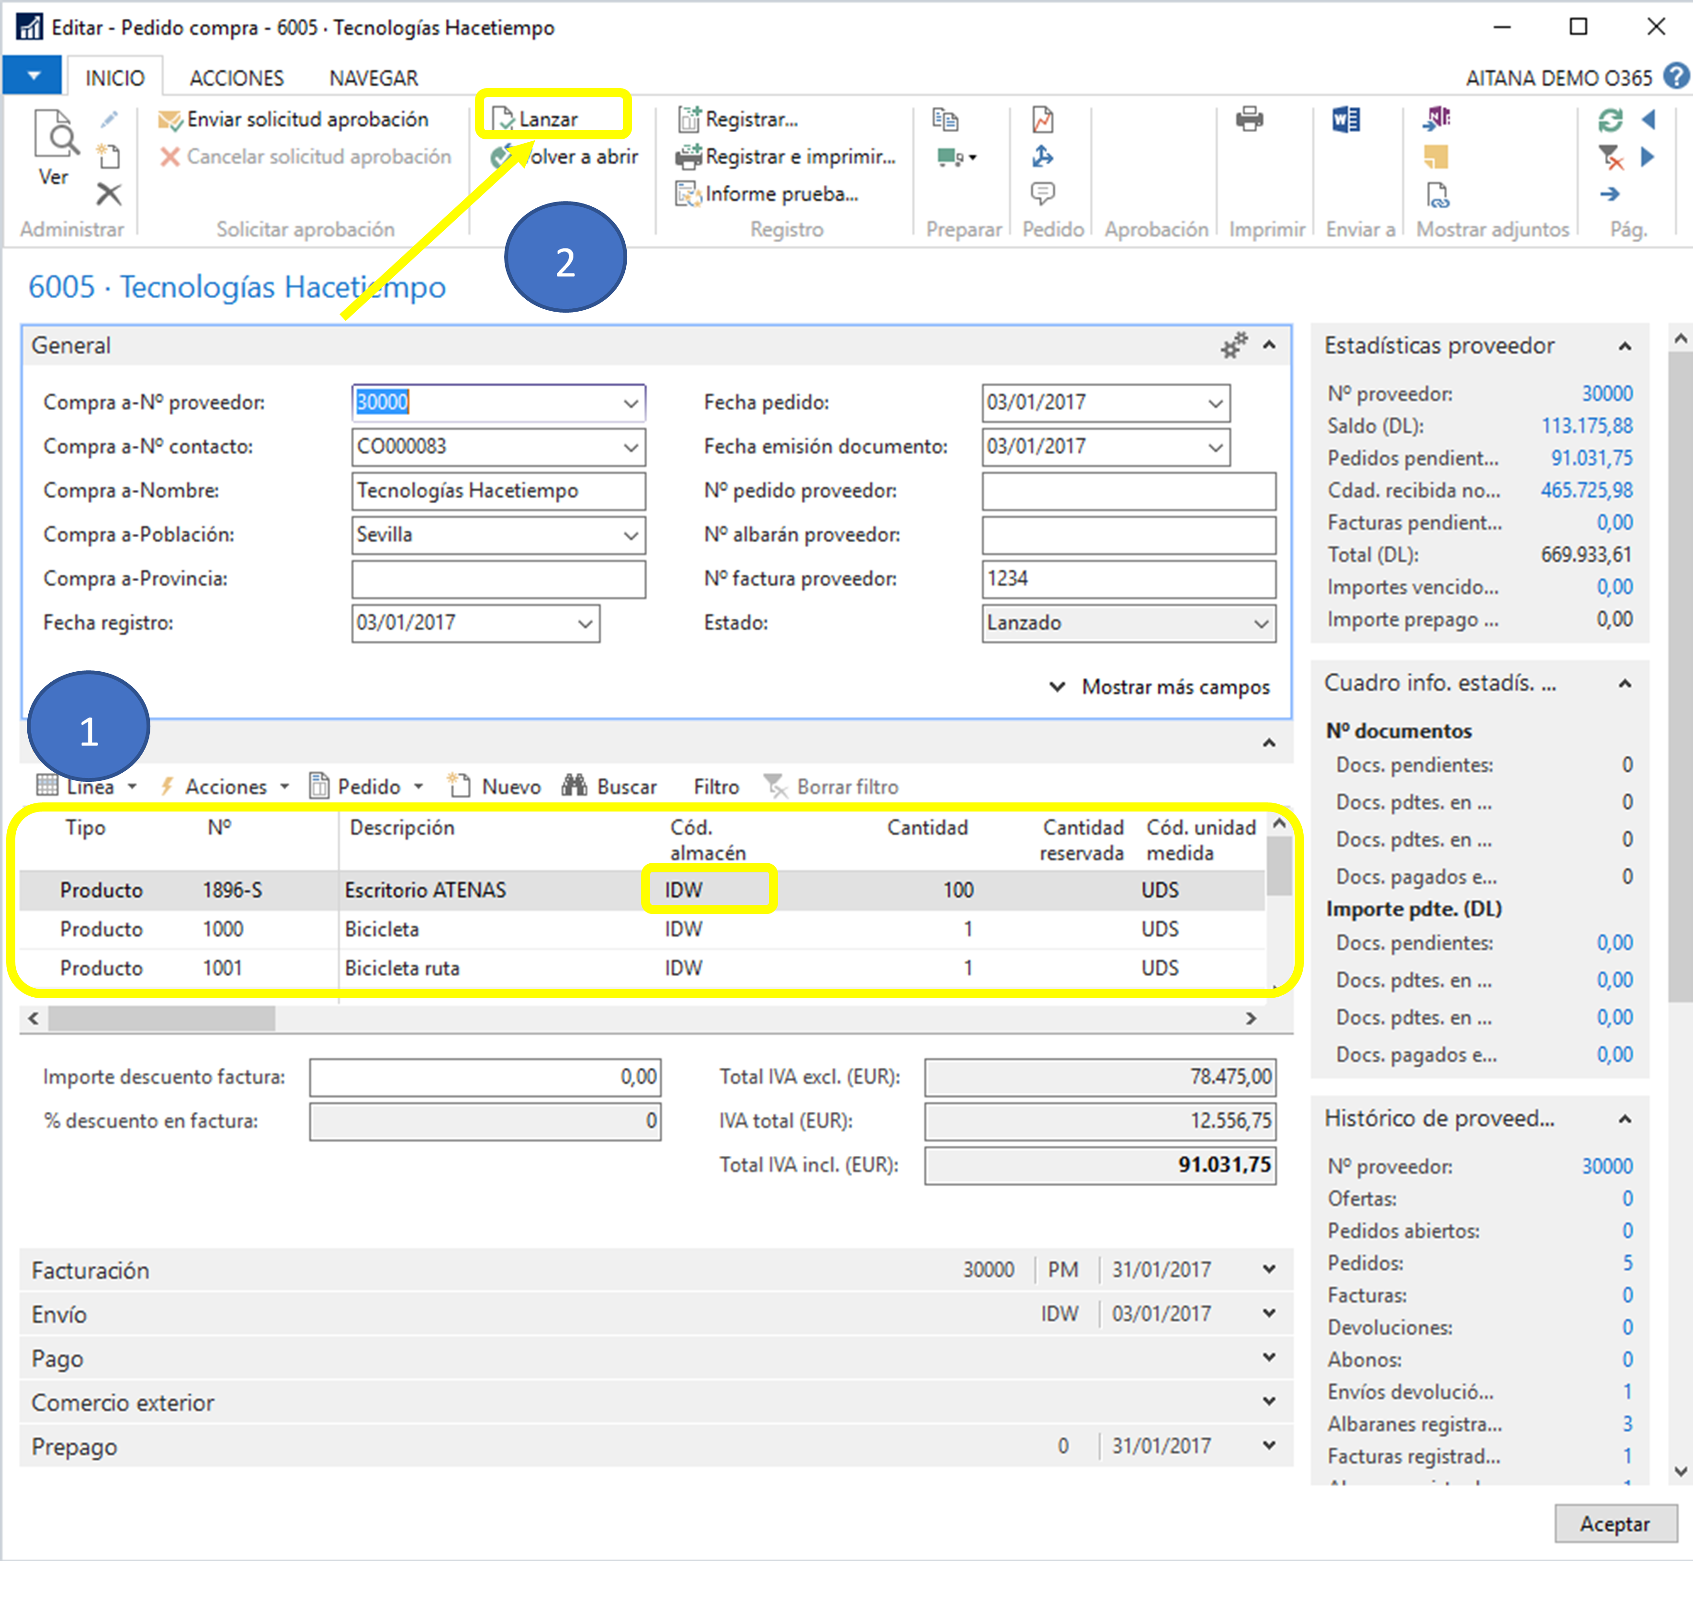Open Fecha pedido date dropdown
This screenshot has height=1601, width=1693.
click(1215, 404)
